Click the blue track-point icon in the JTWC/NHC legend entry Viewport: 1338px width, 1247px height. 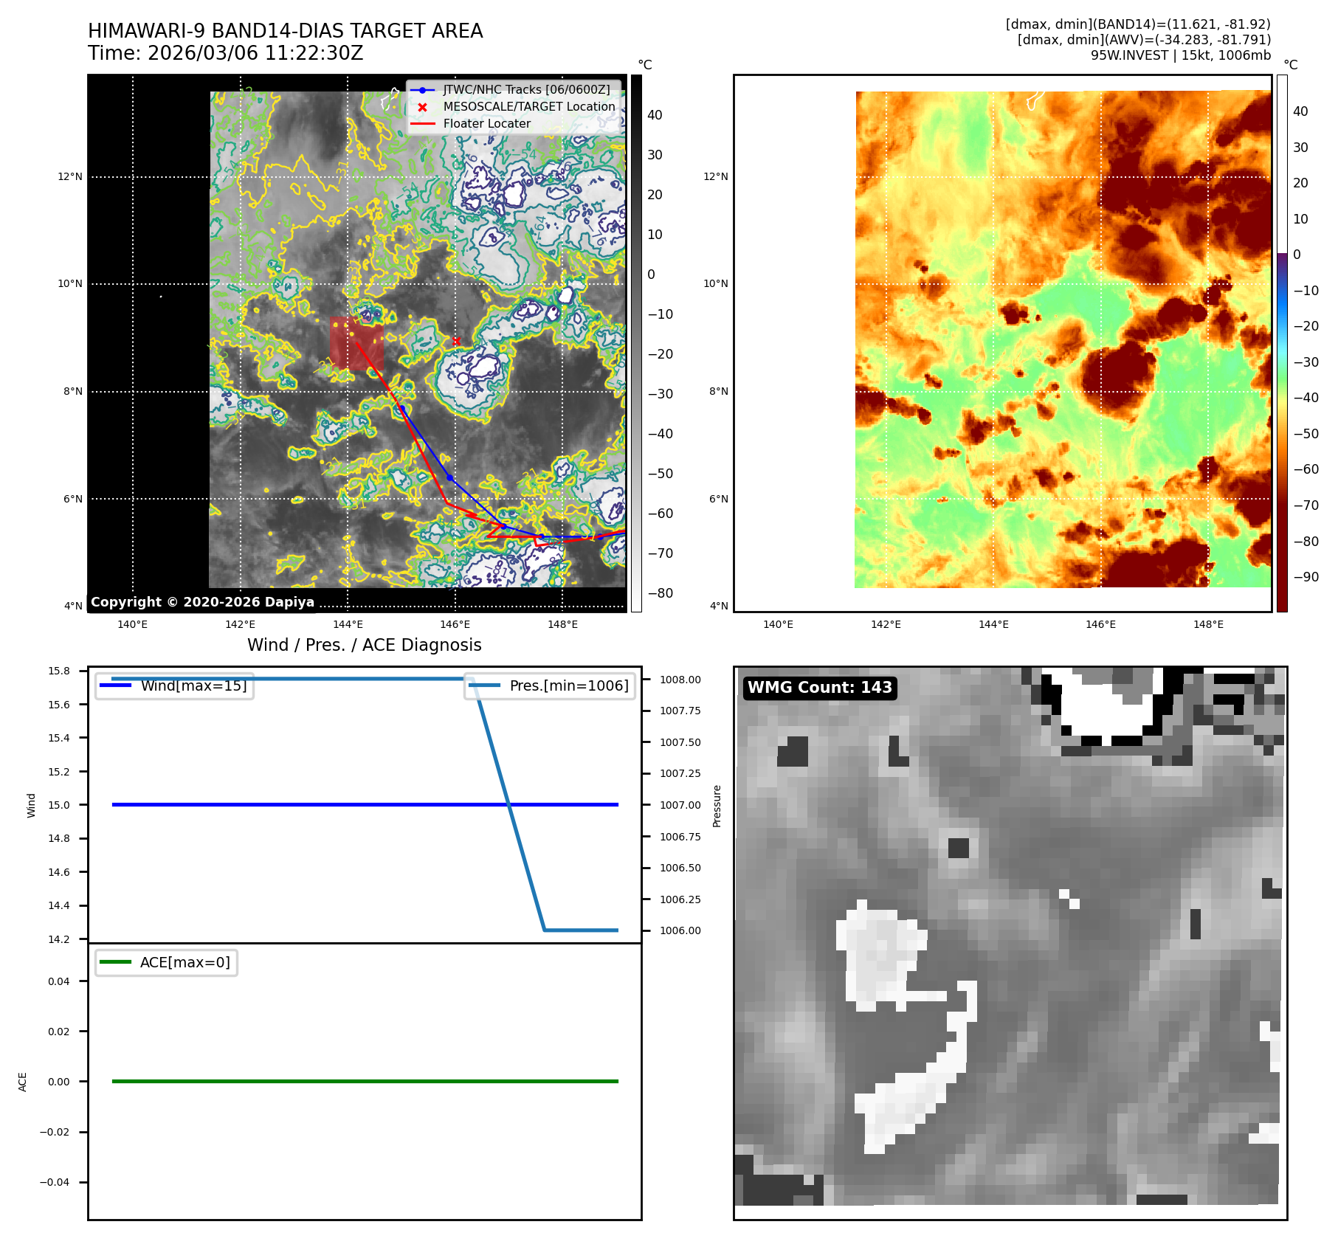[422, 90]
